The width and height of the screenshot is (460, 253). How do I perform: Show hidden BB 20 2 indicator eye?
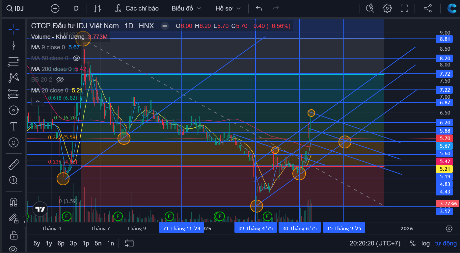pos(60,80)
